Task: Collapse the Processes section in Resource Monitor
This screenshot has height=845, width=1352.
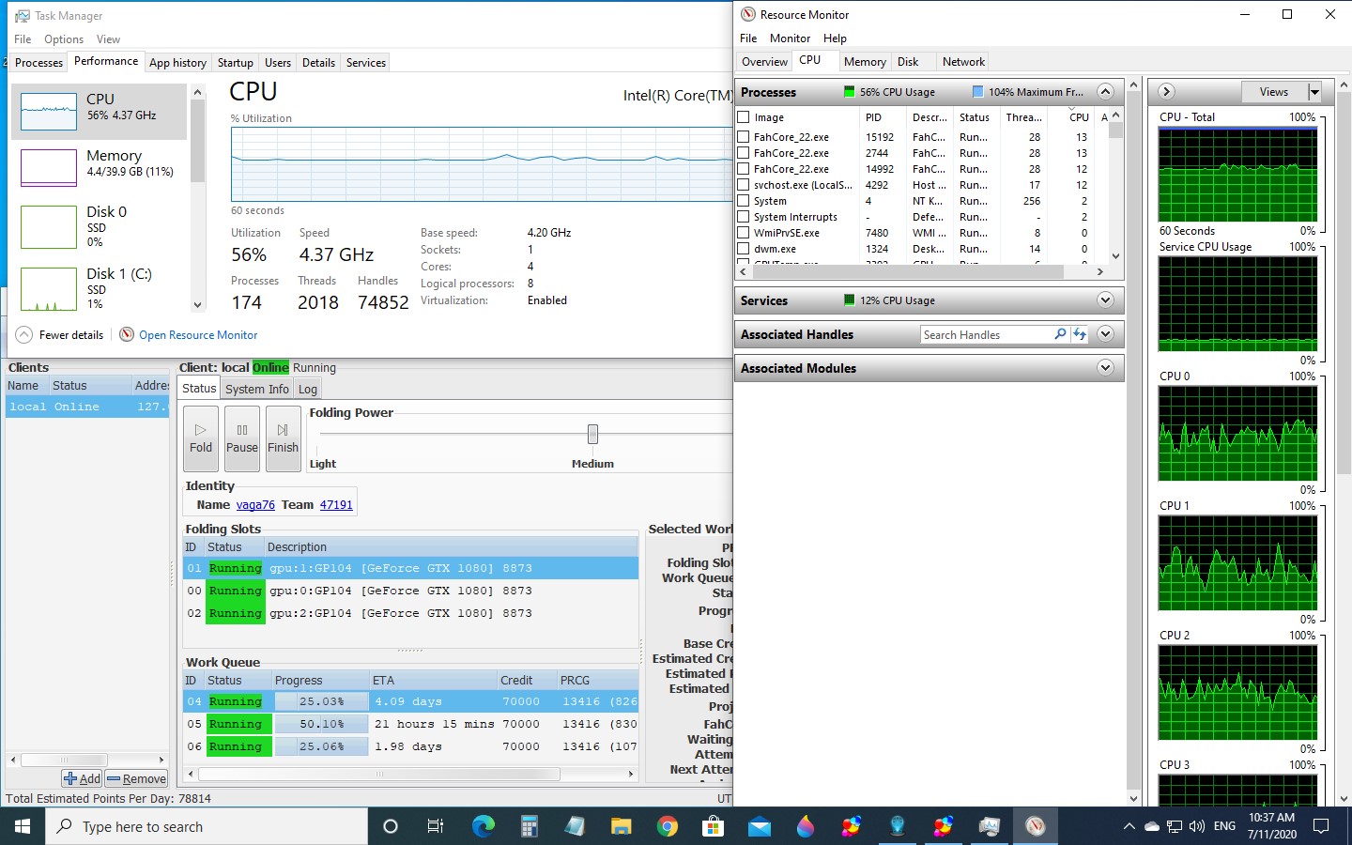Action: pos(1105,92)
